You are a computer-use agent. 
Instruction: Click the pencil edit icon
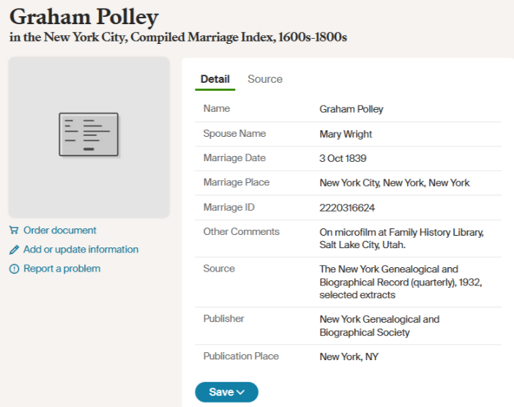14,250
